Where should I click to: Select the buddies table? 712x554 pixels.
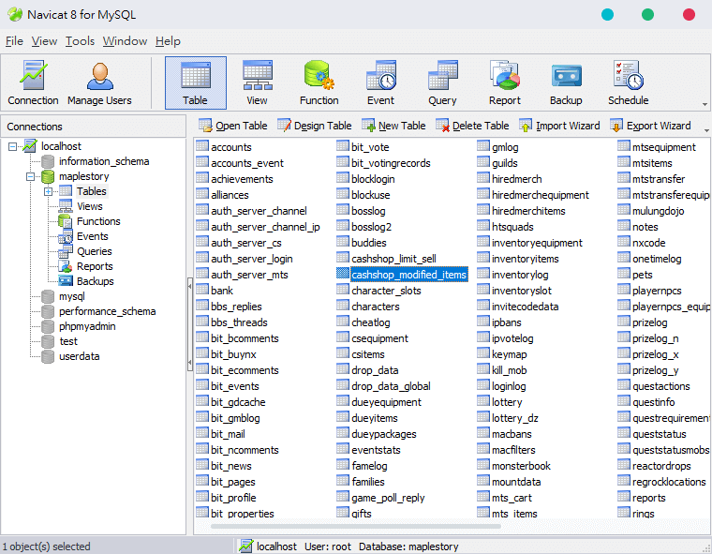pyautogui.click(x=369, y=243)
